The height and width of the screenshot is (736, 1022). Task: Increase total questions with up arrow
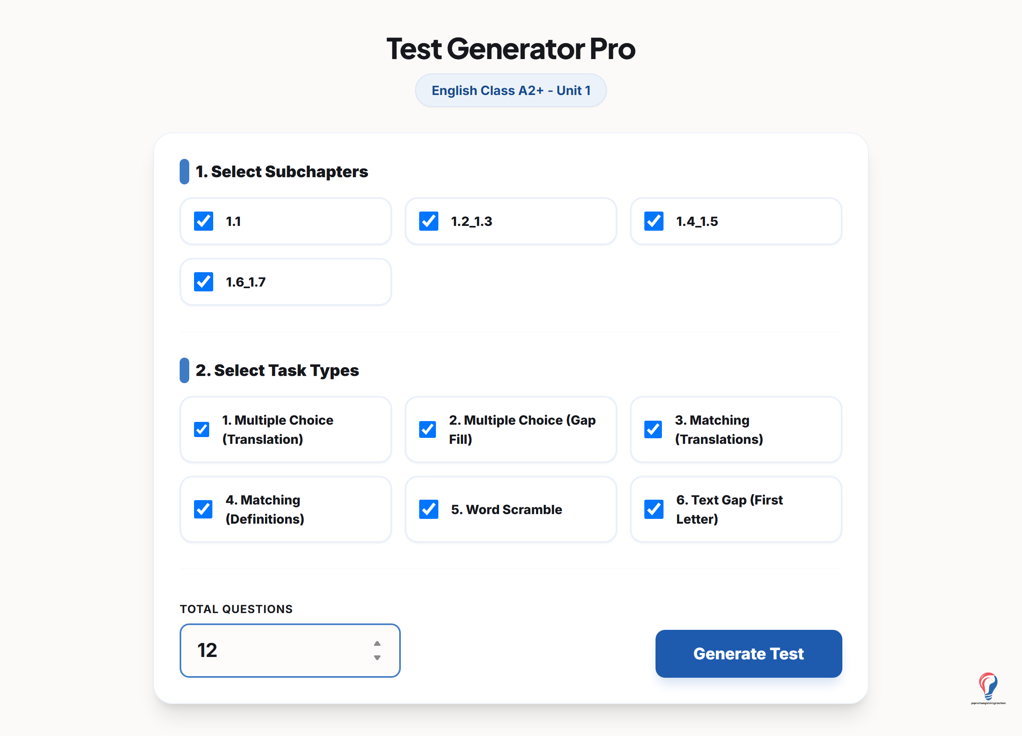[x=377, y=644]
